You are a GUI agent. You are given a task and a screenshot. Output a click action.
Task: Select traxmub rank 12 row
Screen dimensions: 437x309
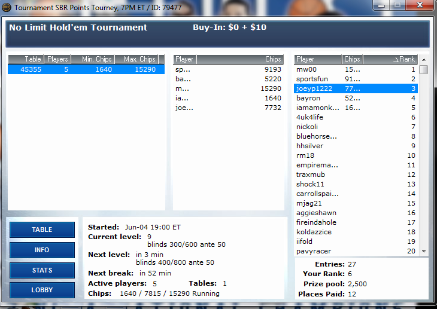click(x=356, y=175)
